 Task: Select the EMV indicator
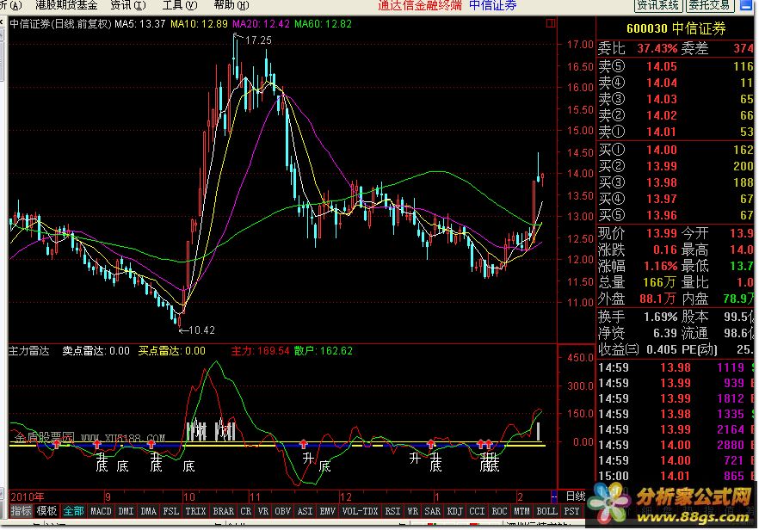(328, 510)
